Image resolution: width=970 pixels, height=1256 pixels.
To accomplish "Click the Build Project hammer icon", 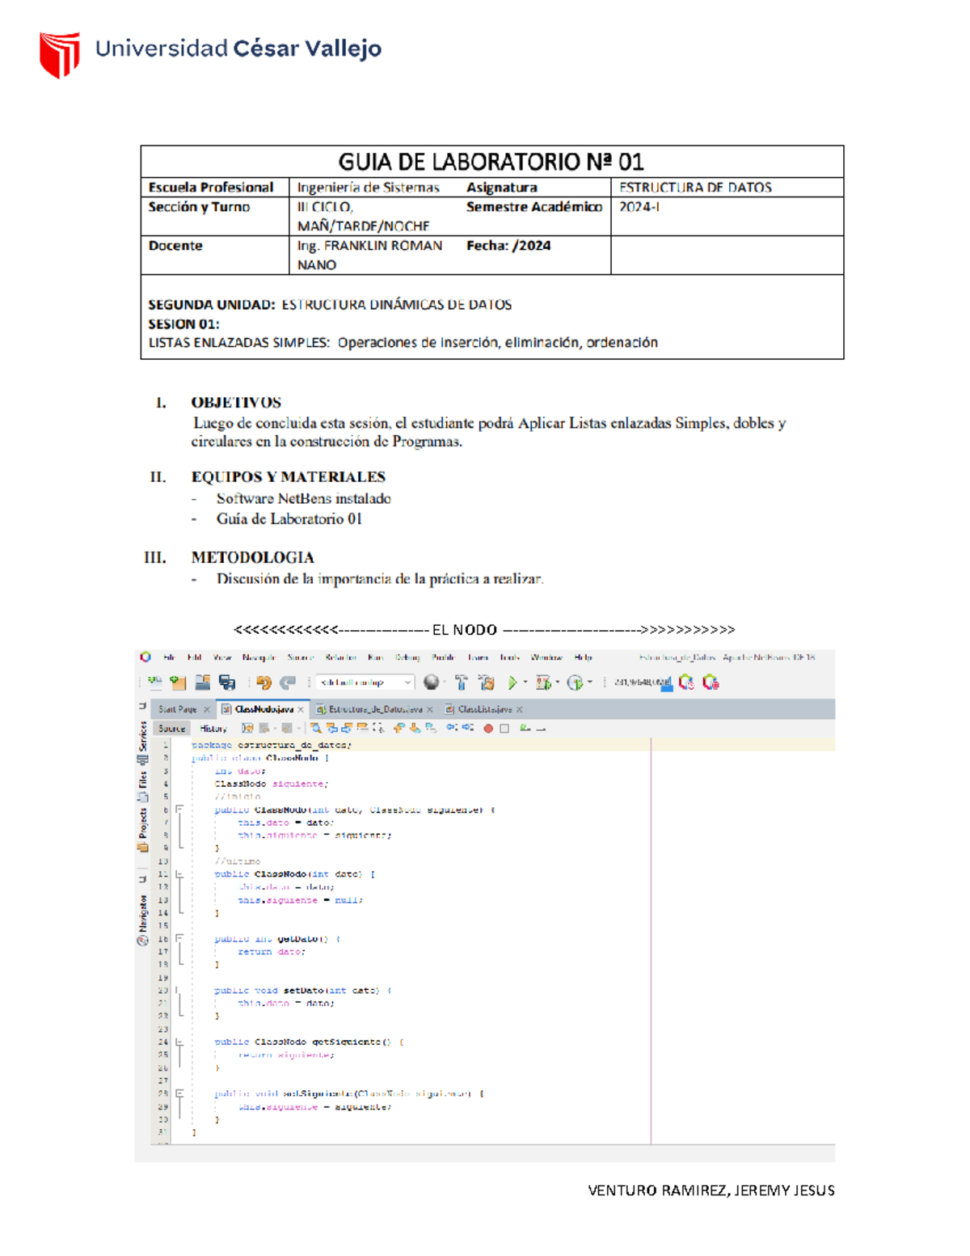I will tap(461, 683).
